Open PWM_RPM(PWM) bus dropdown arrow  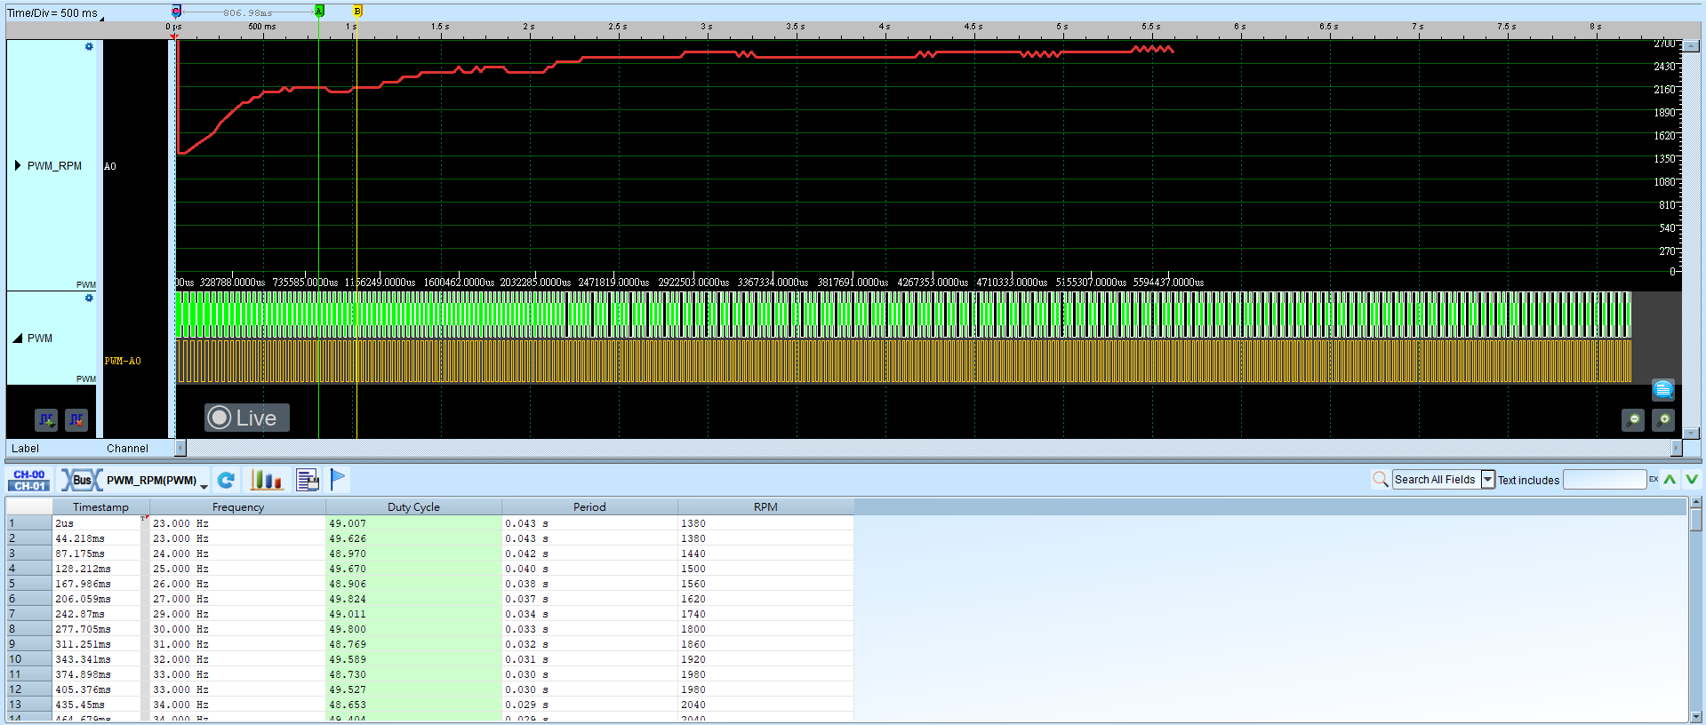click(204, 486)
